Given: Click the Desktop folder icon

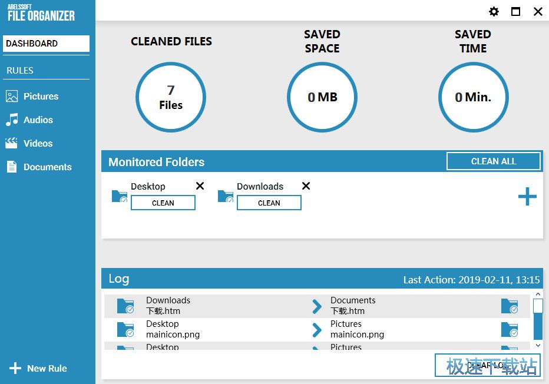Looking at the screenshot, I should click(x=120, y=196).
